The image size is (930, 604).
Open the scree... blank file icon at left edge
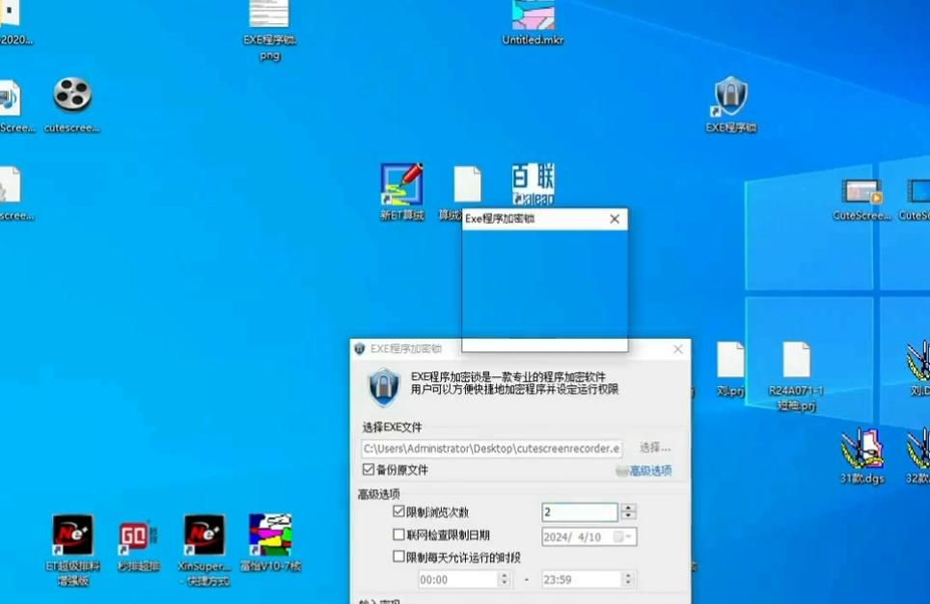click(x=14, y=193)
